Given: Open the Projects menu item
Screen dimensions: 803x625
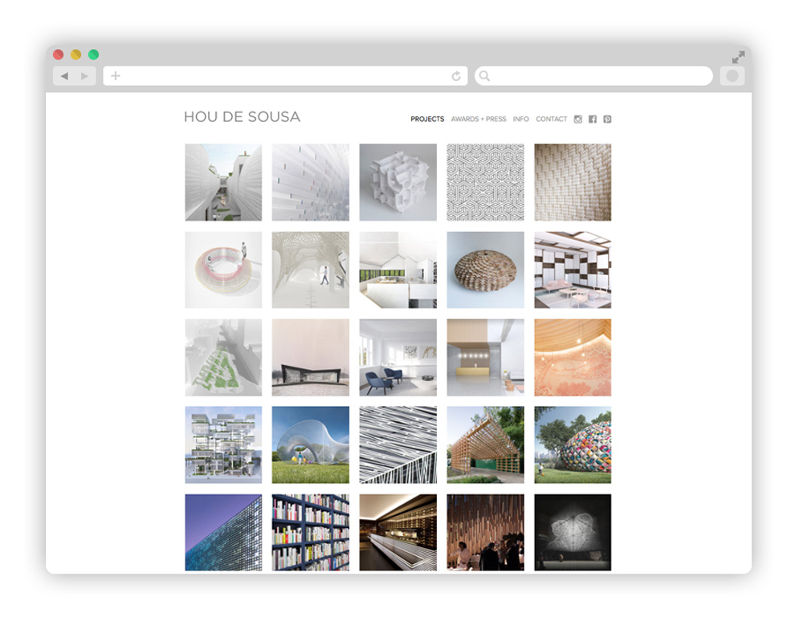Looking at the screenshot, I should click(x=427, y=120).
